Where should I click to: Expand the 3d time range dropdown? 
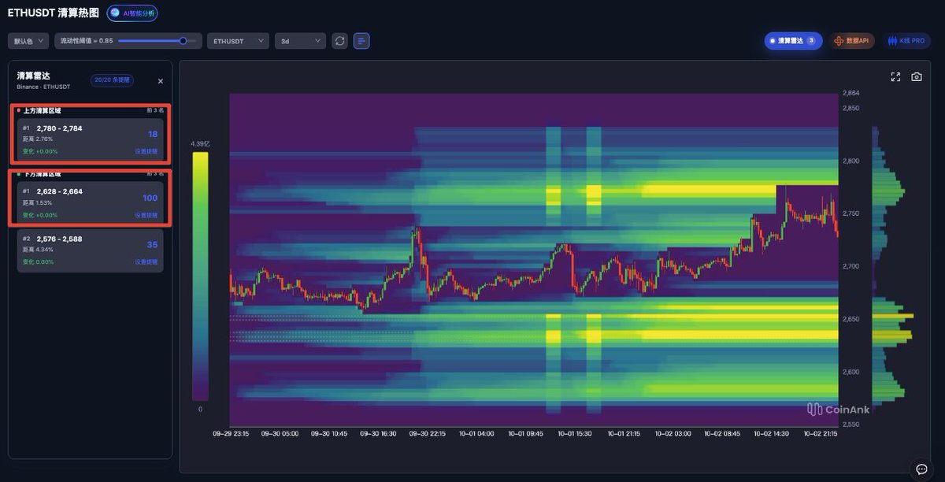[300, 40]
